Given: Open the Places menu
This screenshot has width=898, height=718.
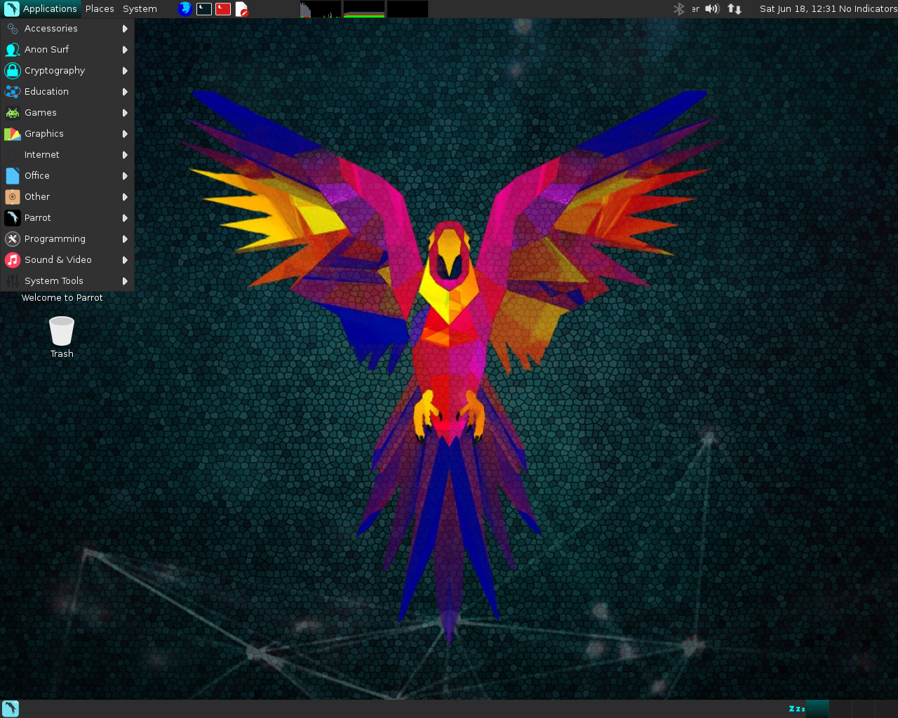Looking at the screenshot, I should 100,9.
